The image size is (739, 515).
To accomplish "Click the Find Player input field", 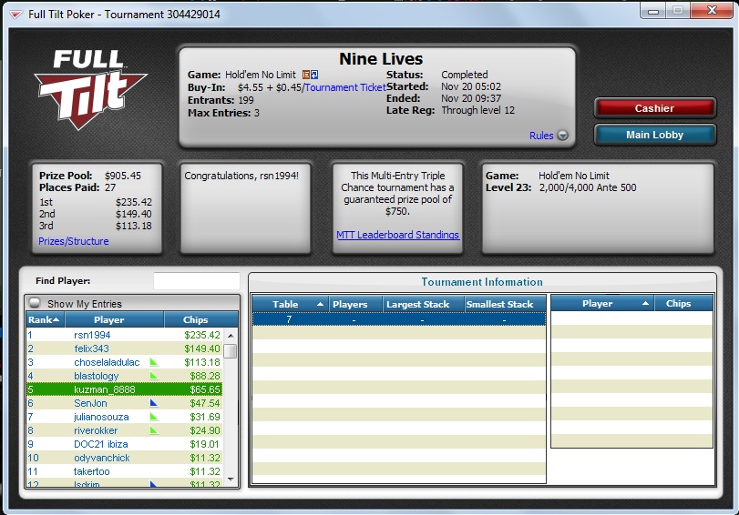I will pos(197,281).
